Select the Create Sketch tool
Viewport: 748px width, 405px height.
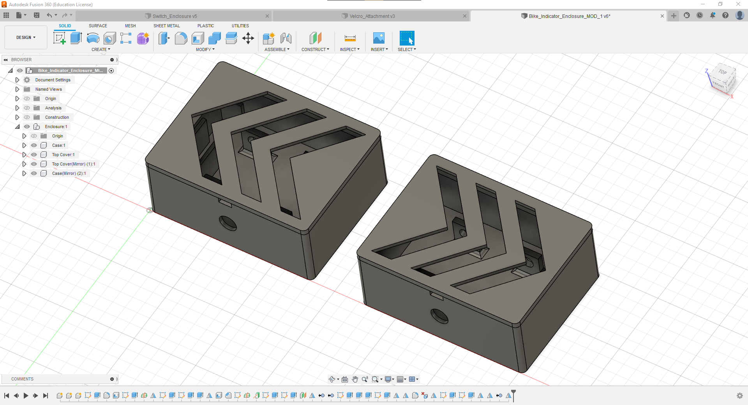59,38
